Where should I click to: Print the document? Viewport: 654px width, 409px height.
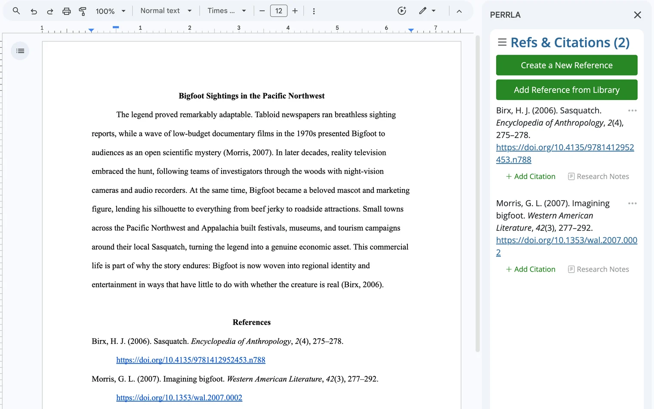66,11
